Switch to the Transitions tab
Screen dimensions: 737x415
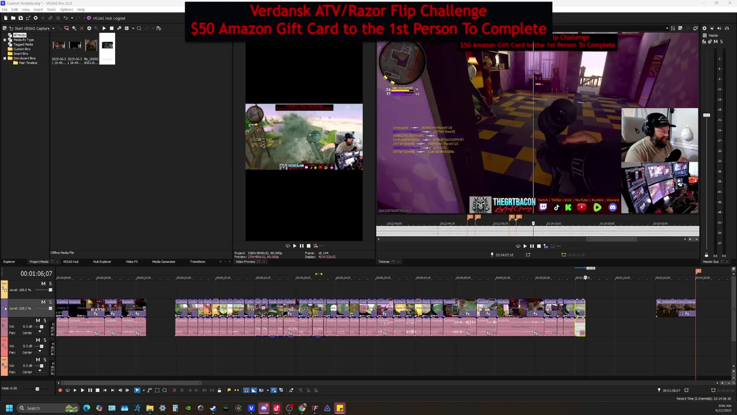197,262
